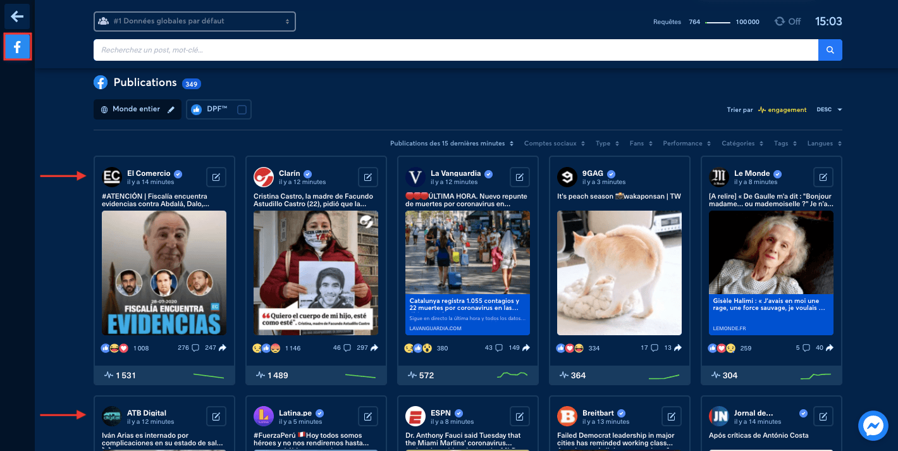
Task: Expand the Langues filter
Action: [x=825, y=144]
